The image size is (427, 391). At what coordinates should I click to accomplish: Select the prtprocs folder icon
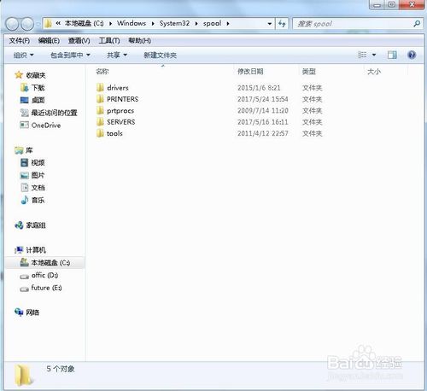[100, 110]
